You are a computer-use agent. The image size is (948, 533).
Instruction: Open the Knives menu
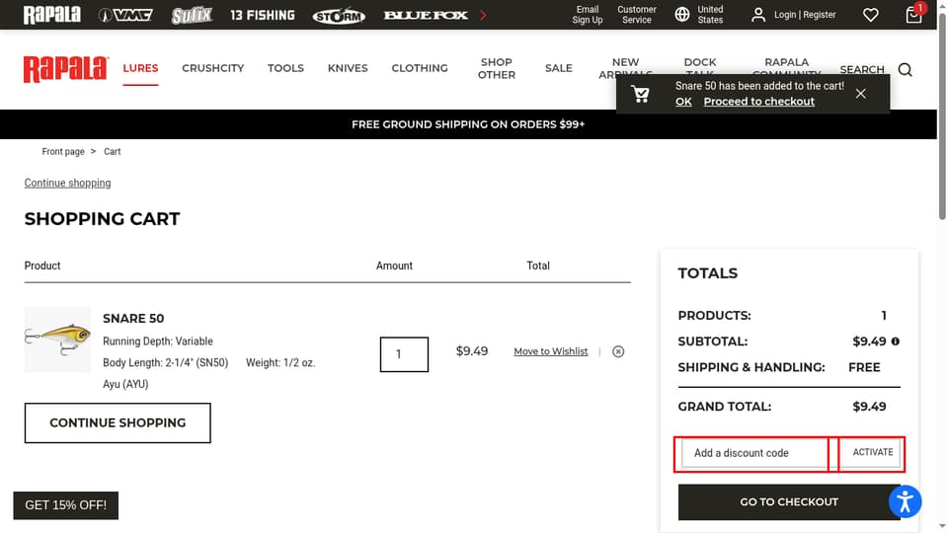pos(348,68)
